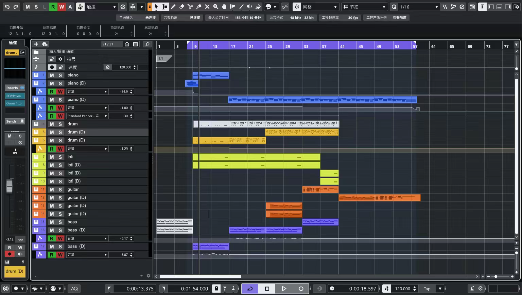Select the Mute X tool
Image resolution: width=522 pixels, height=295 pixels.
coord(207,7)
